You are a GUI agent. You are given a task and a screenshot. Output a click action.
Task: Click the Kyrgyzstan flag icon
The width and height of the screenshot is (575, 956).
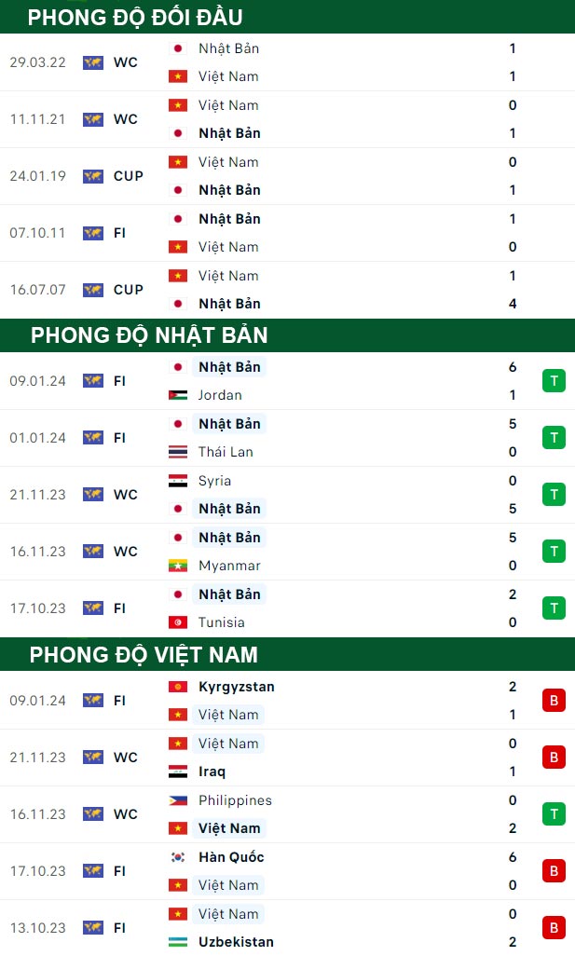pyautogui.click(x=177, y=687)
